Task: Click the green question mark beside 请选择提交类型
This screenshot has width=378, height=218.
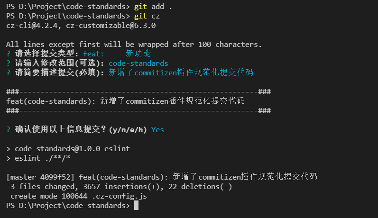Action: [x=9, y=54]
